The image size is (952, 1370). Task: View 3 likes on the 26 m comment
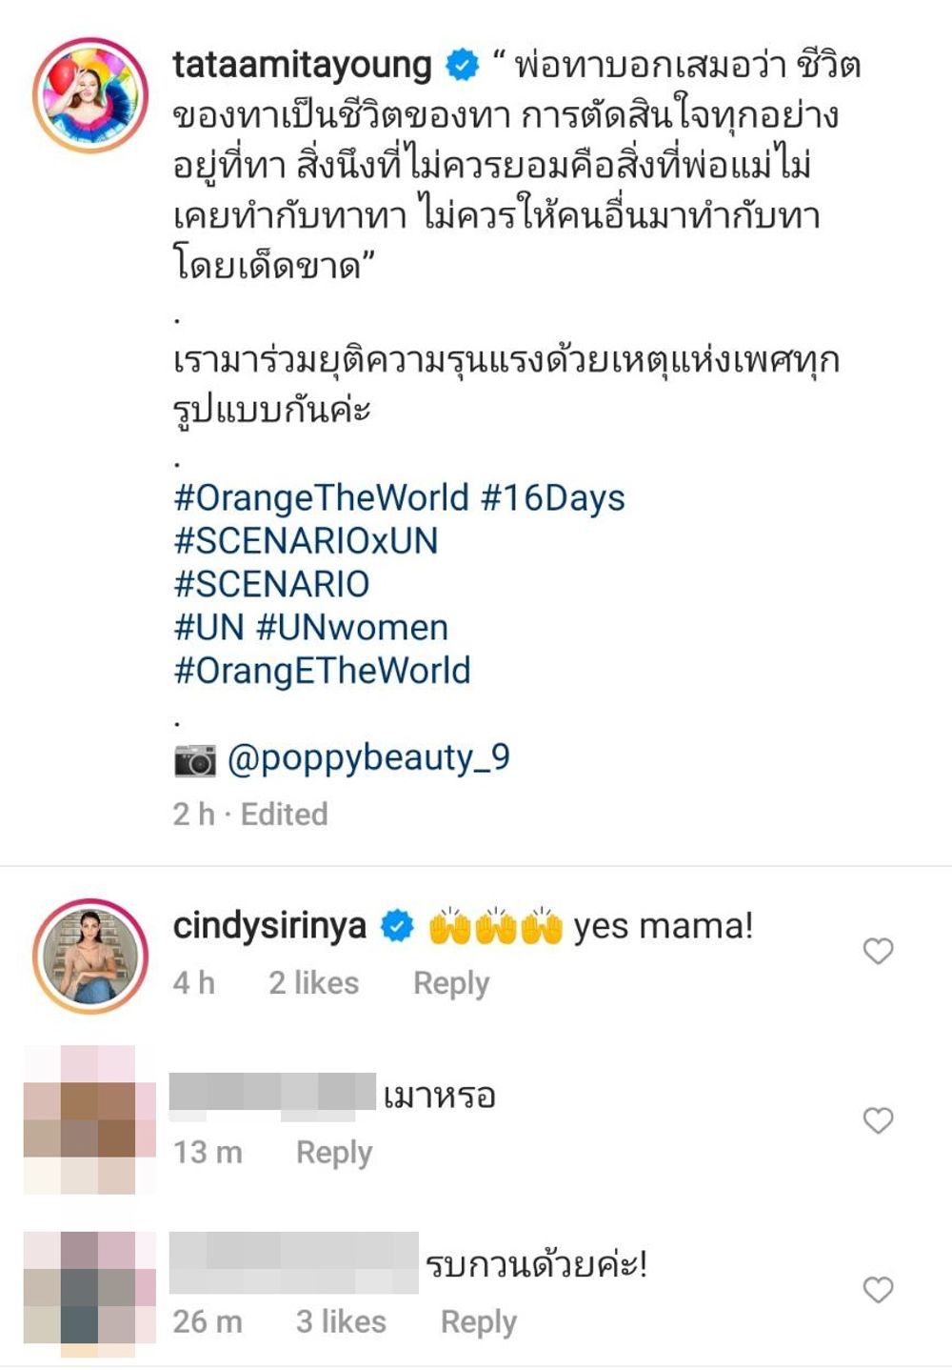pyautogui.click(x=341, y=1322)
